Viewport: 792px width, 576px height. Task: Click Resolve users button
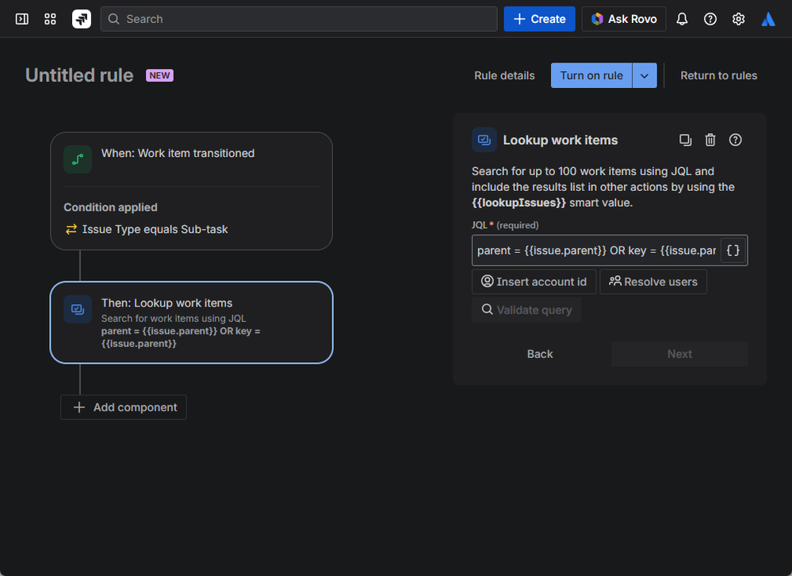[653, 282]
